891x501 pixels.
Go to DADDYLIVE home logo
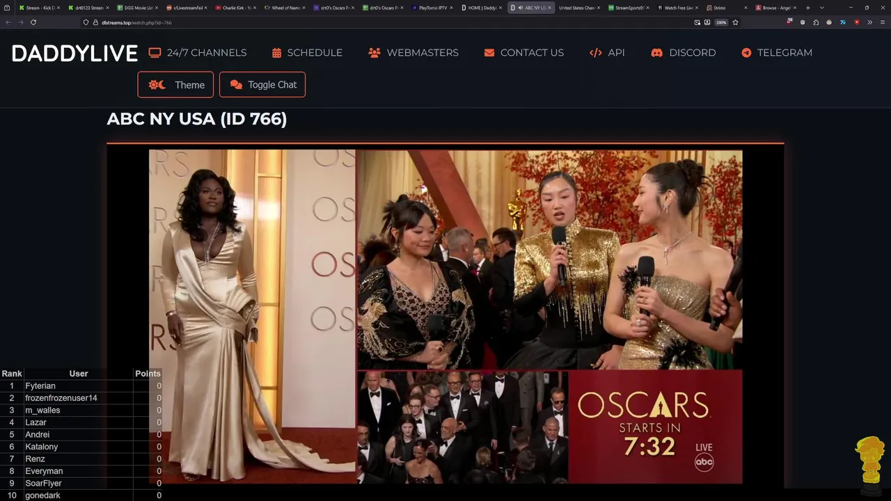click(x=74, y=54)
